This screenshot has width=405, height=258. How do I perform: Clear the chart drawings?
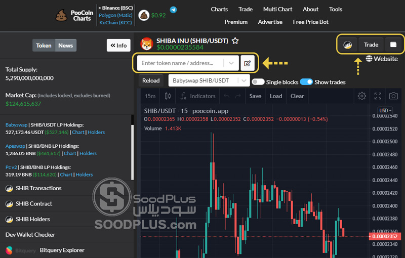click(297, 96)
